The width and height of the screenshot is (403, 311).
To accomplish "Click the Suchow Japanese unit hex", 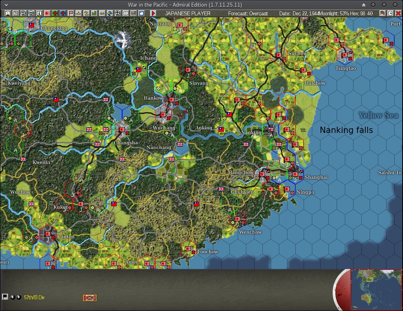I will (x=278, y=55).
